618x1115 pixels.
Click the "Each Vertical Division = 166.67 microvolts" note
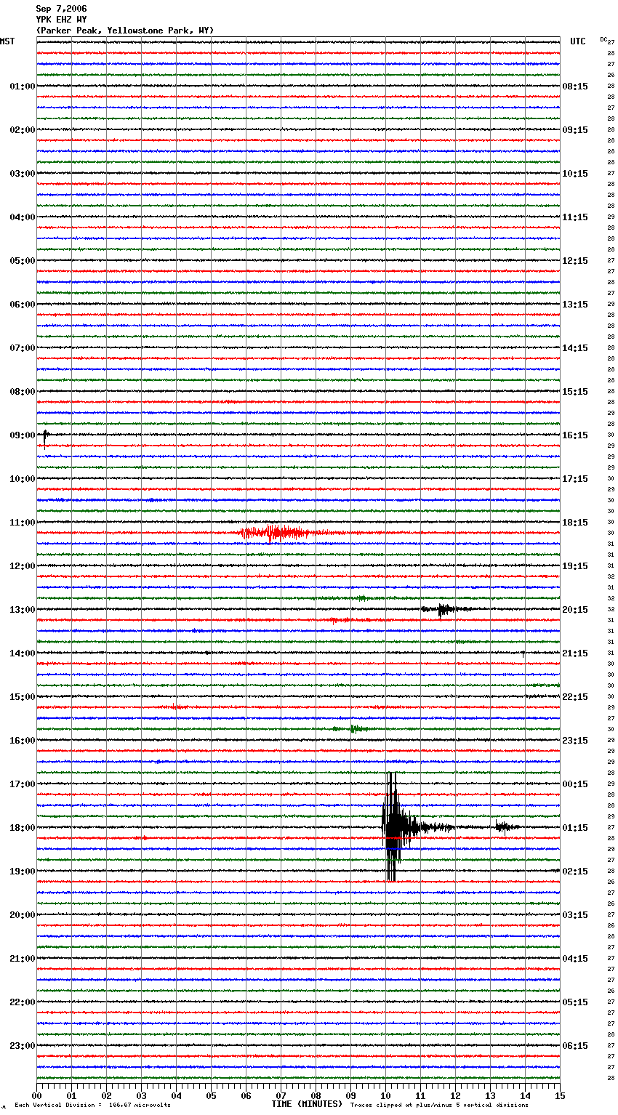(92, 1106)
